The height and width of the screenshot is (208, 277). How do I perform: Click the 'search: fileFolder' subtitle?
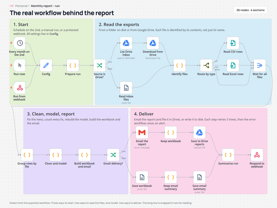126,58
